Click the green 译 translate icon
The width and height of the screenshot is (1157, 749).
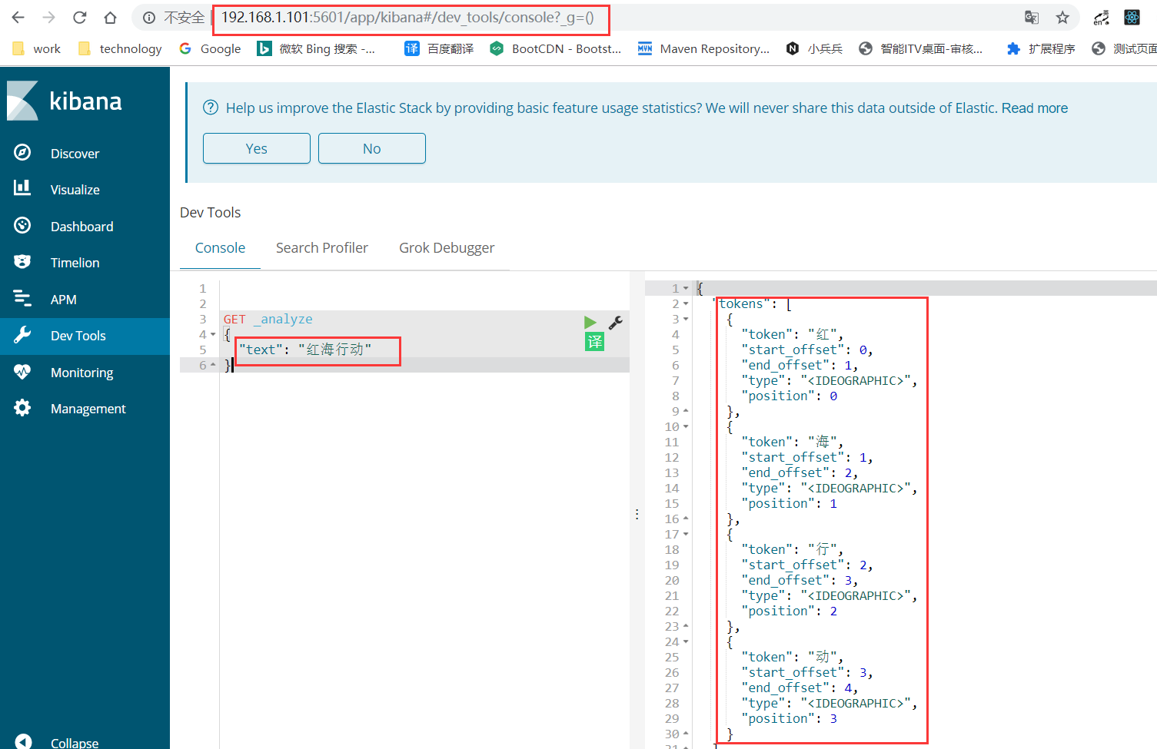click(595, 342)
